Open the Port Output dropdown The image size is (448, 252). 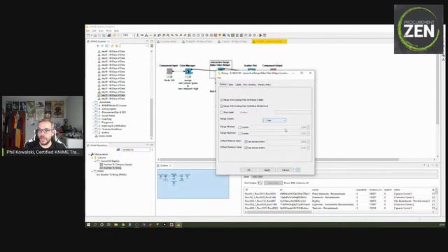tap(260, 183)
